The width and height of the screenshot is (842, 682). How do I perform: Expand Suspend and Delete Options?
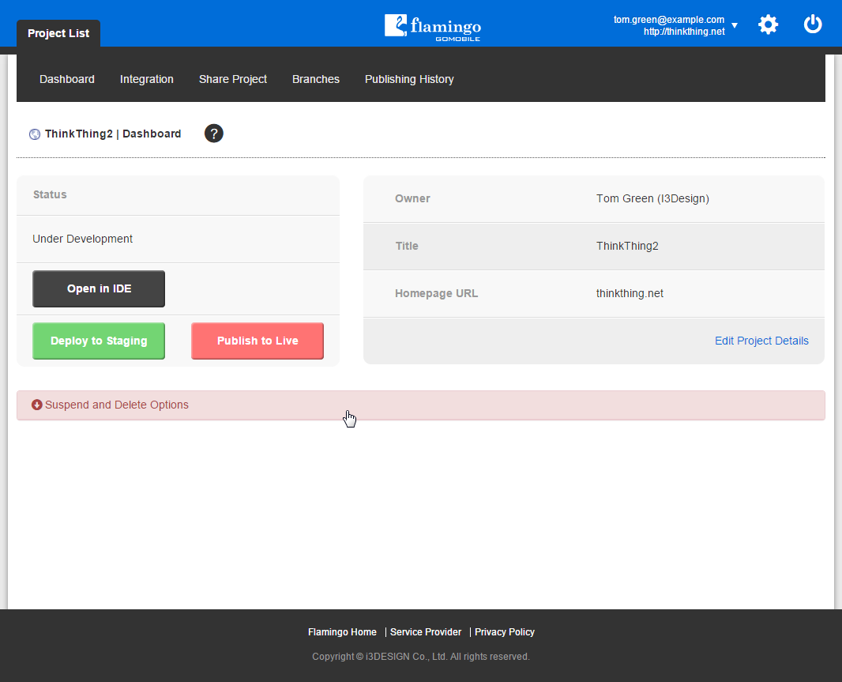pyautogui.click(x=421, y=405)
